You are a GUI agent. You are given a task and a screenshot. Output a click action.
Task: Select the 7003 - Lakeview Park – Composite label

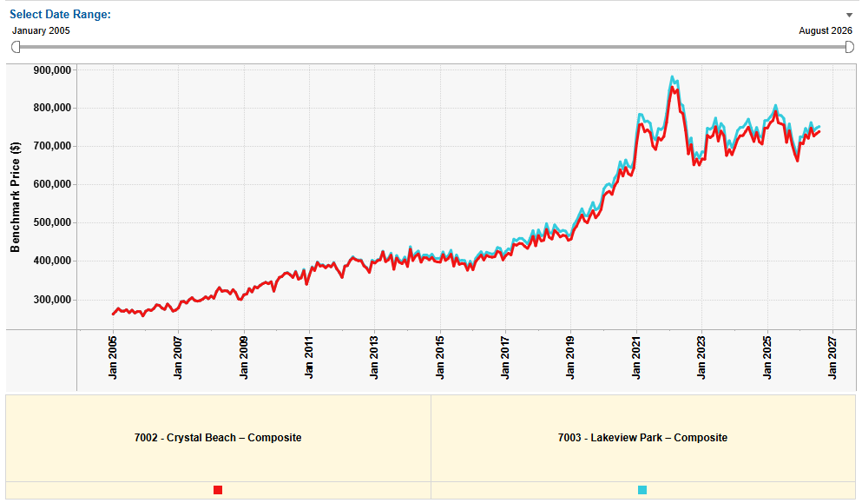(x=642, y=438)
